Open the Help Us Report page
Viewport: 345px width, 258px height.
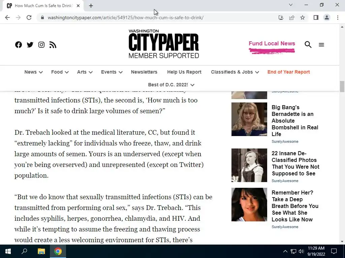(x=184, y=72)
